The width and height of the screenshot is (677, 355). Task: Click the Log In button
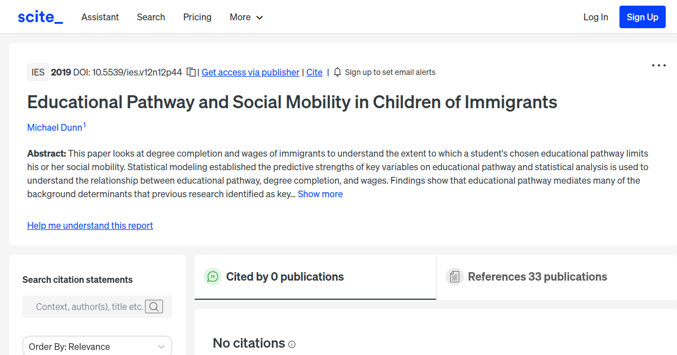596,17
